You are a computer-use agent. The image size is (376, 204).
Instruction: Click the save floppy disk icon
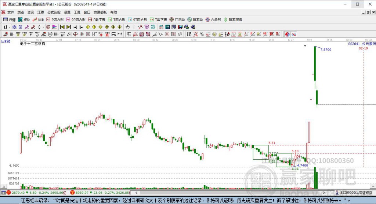tap(180, 27)
